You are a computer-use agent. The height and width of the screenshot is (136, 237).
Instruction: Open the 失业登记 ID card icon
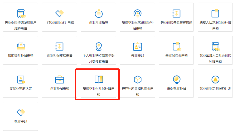[x=138, y=46]
